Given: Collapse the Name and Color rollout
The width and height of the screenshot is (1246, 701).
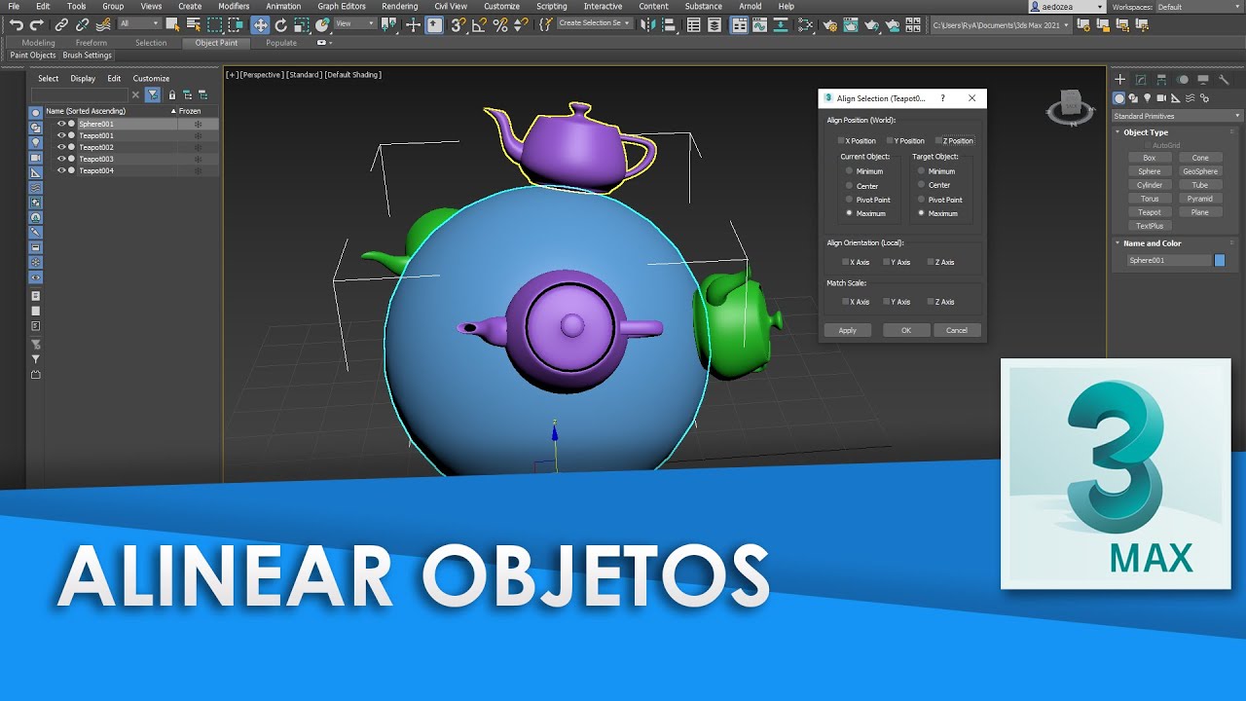Looking at the screenshot, I should (x=1152, y=243).
